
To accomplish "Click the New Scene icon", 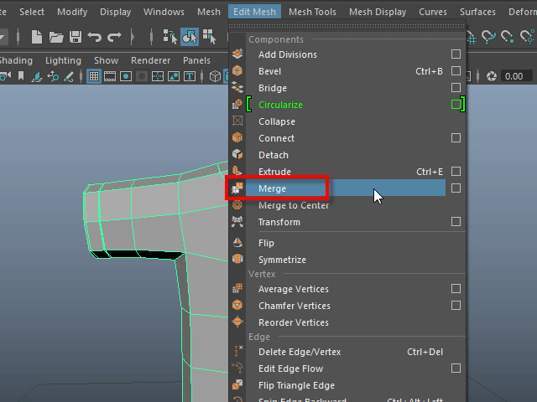I will coord(37,37).
